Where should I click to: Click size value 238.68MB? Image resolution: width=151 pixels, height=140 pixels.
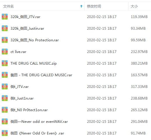139,98
